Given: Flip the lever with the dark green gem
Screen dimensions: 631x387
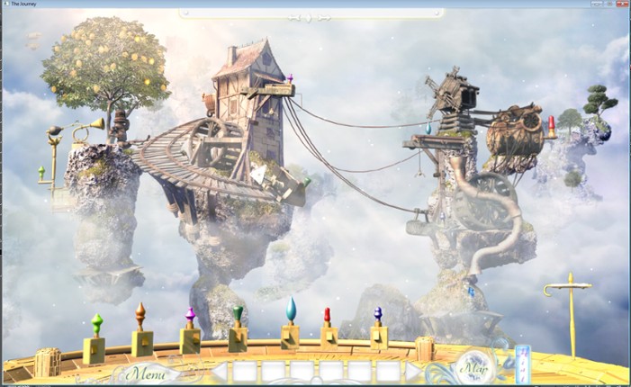Looking at the screenshot, I should tap(238, 330).
